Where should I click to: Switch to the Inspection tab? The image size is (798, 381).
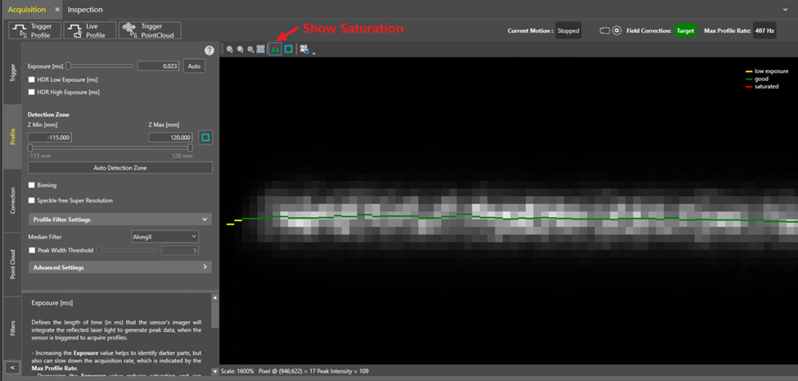(85, 10)
